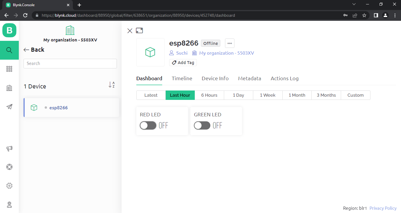This screenshot has height=213, width=401.
Task: Select the 1 Week time range
Action: 267,95
